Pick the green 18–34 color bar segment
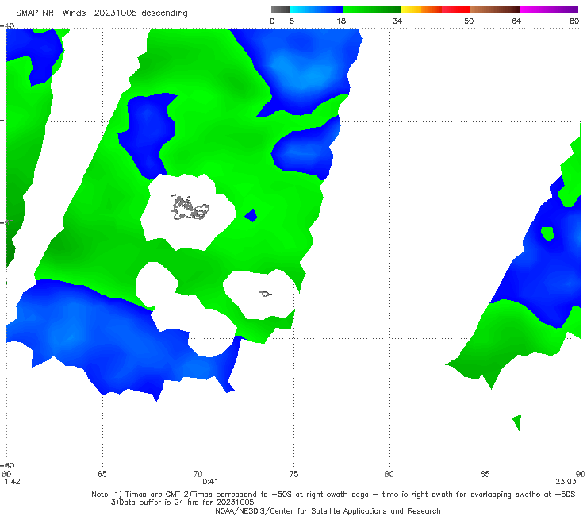 click(372, 10)
